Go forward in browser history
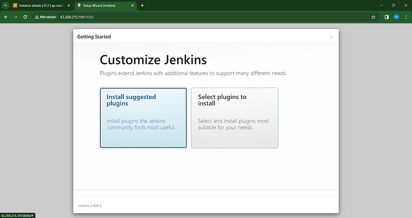412x218 pixels. [16, 17]
